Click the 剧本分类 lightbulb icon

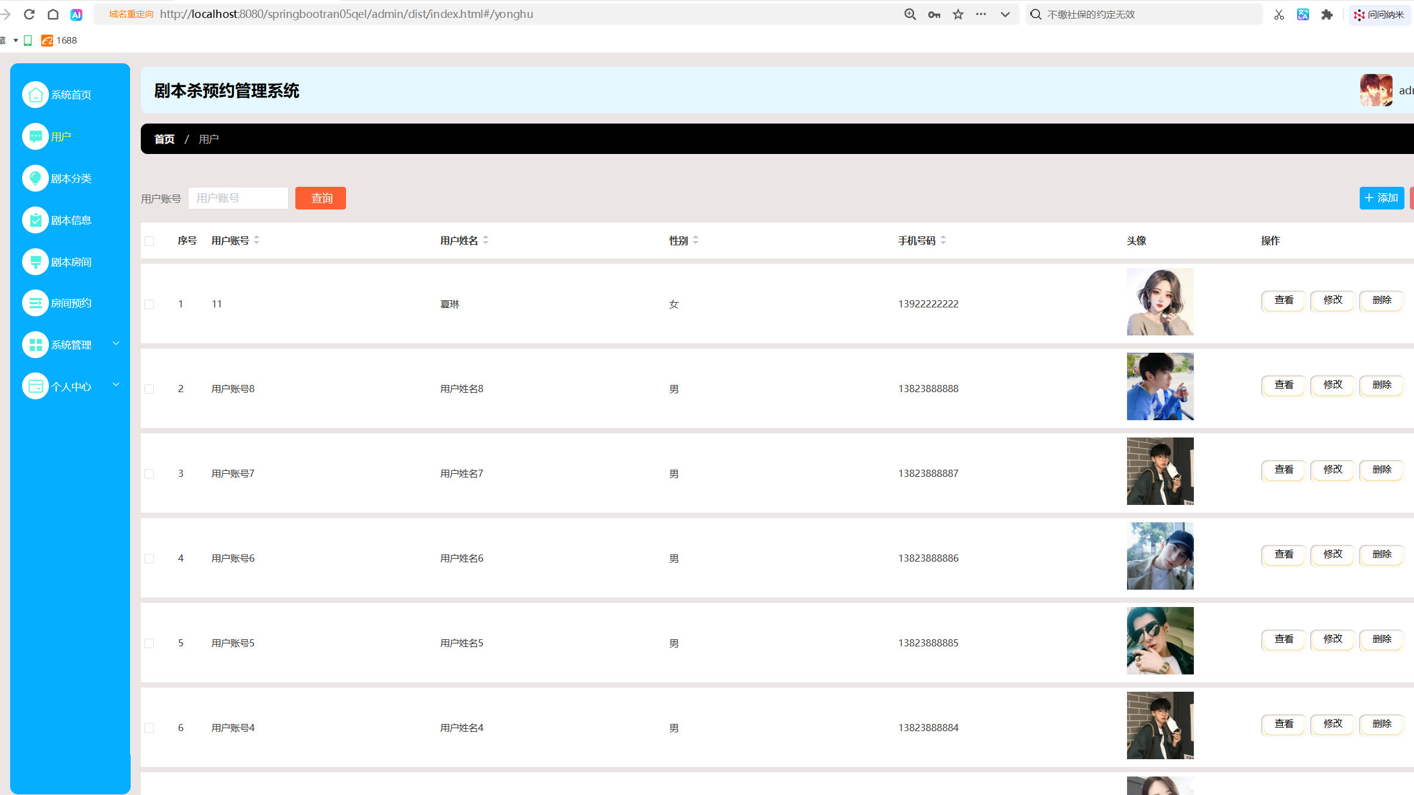pos(35,178)
